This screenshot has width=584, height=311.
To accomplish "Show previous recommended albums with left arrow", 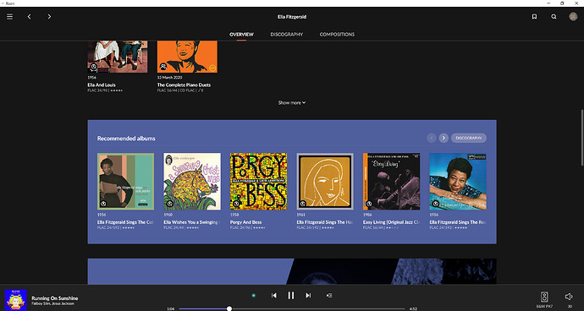I will (x=432, y=138).
